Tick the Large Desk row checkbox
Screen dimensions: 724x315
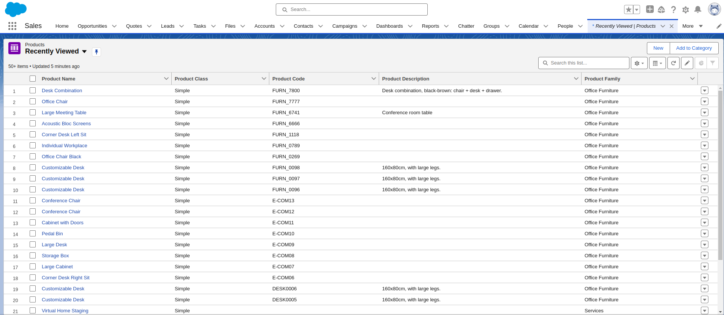(33, 244)
